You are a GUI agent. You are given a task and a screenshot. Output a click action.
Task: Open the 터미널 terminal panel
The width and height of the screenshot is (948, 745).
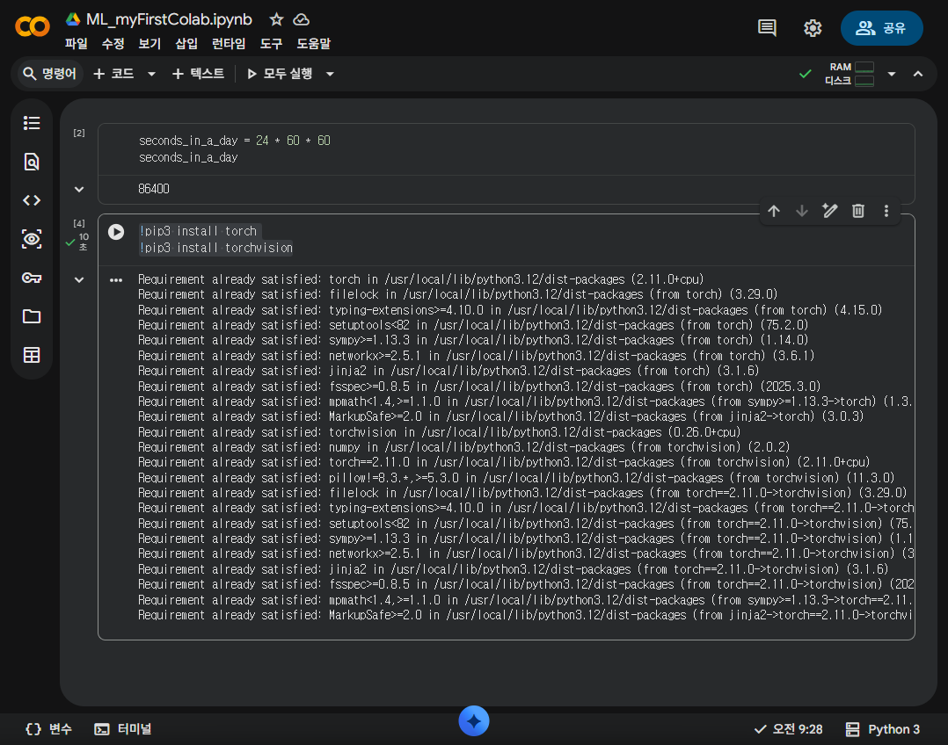pos(123,729)
